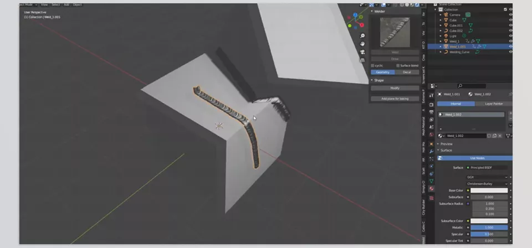The image size is (532, 248).
Task: Open the GGX distribution dropdown
Action: coord(487,177)
